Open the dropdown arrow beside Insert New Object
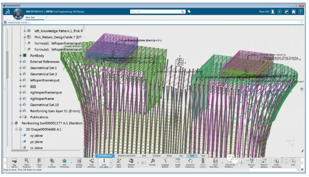Viewport: 309px width, 177px height. [x=222, y=163]
